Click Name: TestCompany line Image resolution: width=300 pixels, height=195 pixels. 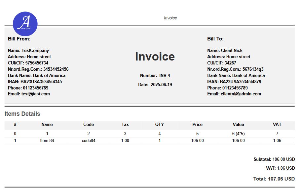[x=28, y=50]
